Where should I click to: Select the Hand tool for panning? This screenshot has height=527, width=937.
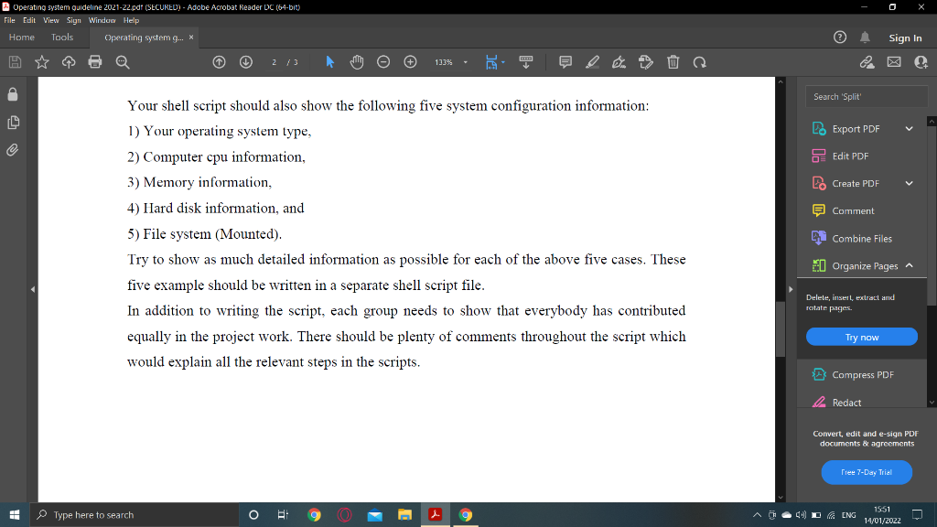click(x=356, y=61)
